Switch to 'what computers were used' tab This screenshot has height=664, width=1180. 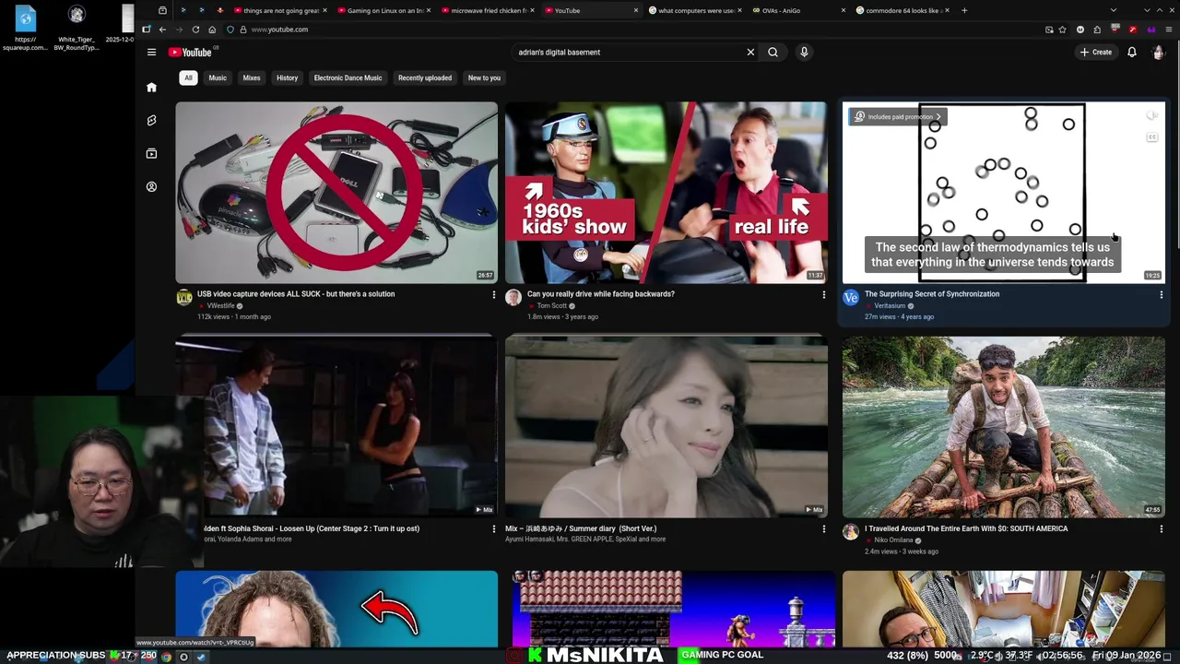tap(693, 10)
